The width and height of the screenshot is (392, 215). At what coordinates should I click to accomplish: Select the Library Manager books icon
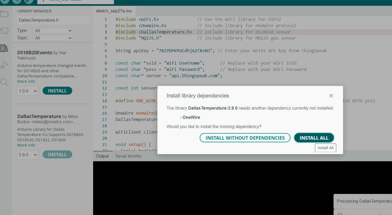coord(4,48)
